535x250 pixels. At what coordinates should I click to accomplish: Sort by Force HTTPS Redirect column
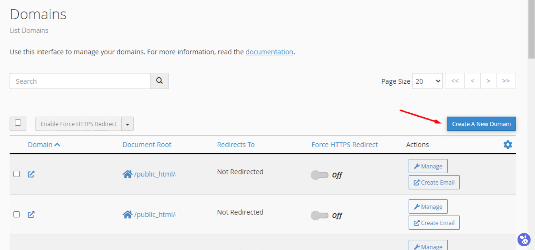pos(344,145)
